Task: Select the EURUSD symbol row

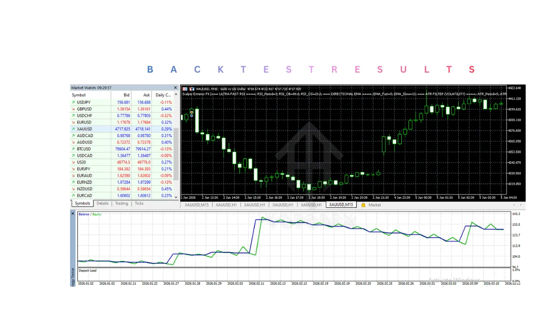Action: pyautogui.click(x=122, y=123)
